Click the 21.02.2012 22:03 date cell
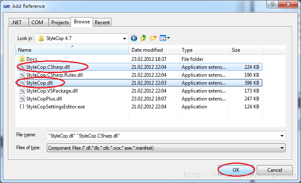The height and width of the screenshot is (183, 301). (x=149, y=83)
